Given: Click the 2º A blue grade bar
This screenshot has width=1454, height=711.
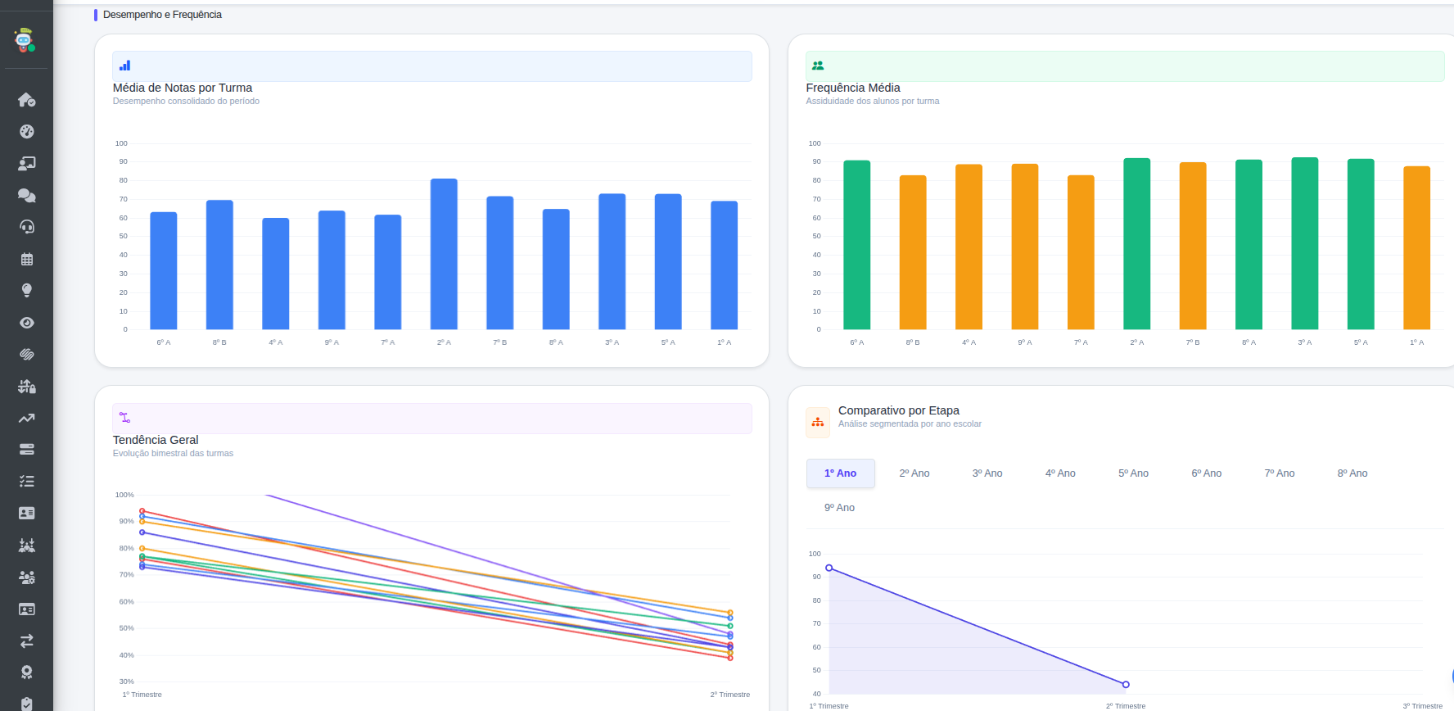Looking at the screenshot, I should (444, 254).
